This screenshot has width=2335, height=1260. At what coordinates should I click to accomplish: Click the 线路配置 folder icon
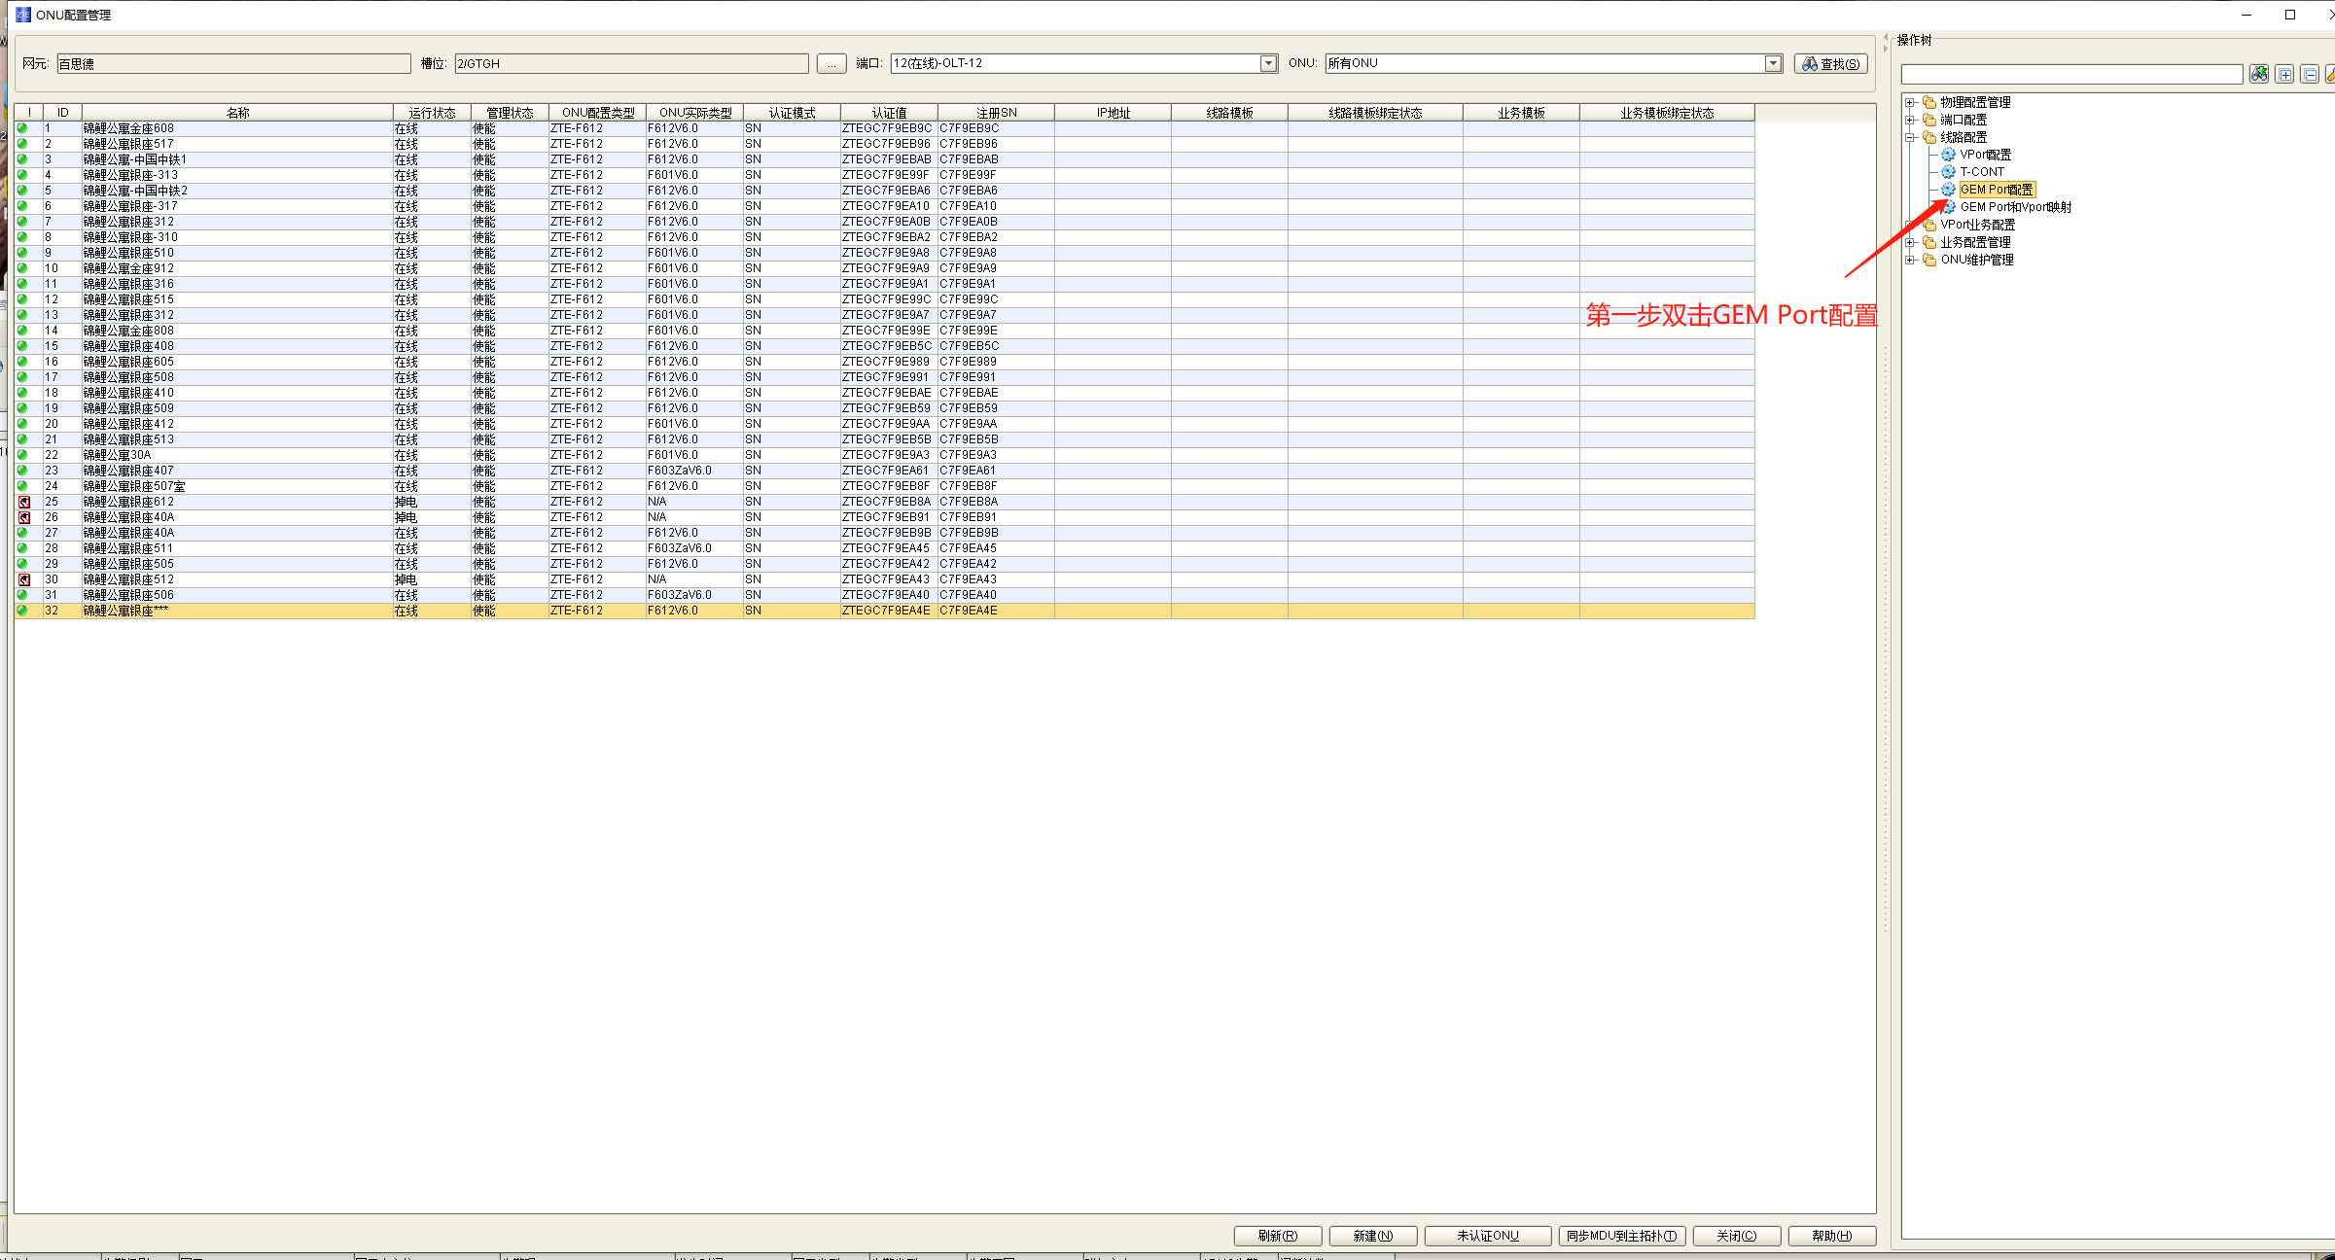tap(1929, 137)
